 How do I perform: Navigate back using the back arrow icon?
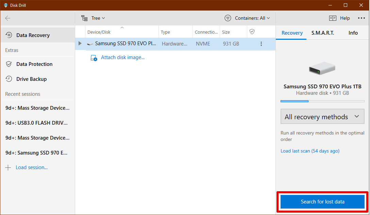click(x=7, y=18)
